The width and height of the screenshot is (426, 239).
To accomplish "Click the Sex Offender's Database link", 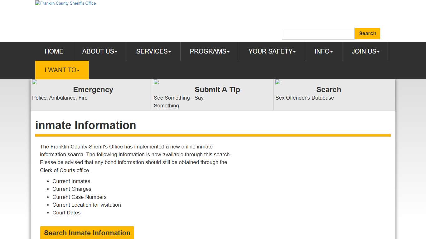I will point(304,98).
